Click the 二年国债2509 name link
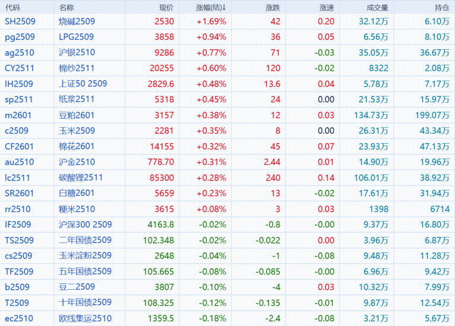The image size is (455, 326). click(85, 240)
